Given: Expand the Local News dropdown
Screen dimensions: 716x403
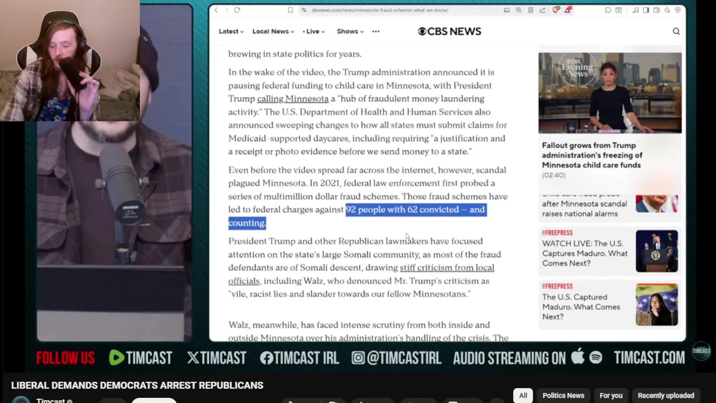Looking at the screenshot, I should coord(273,31).
